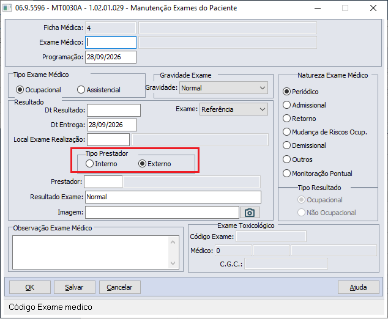Open the Gravidade dropdown showing Normal

coord(223,88)
